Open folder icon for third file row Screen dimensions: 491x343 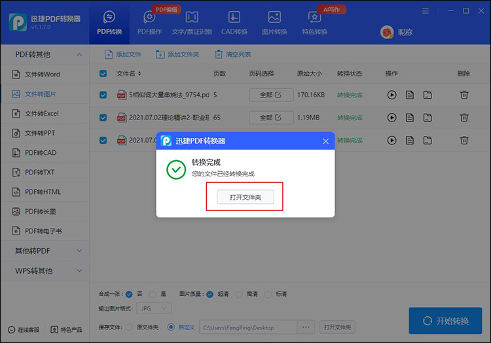point(427,140)
